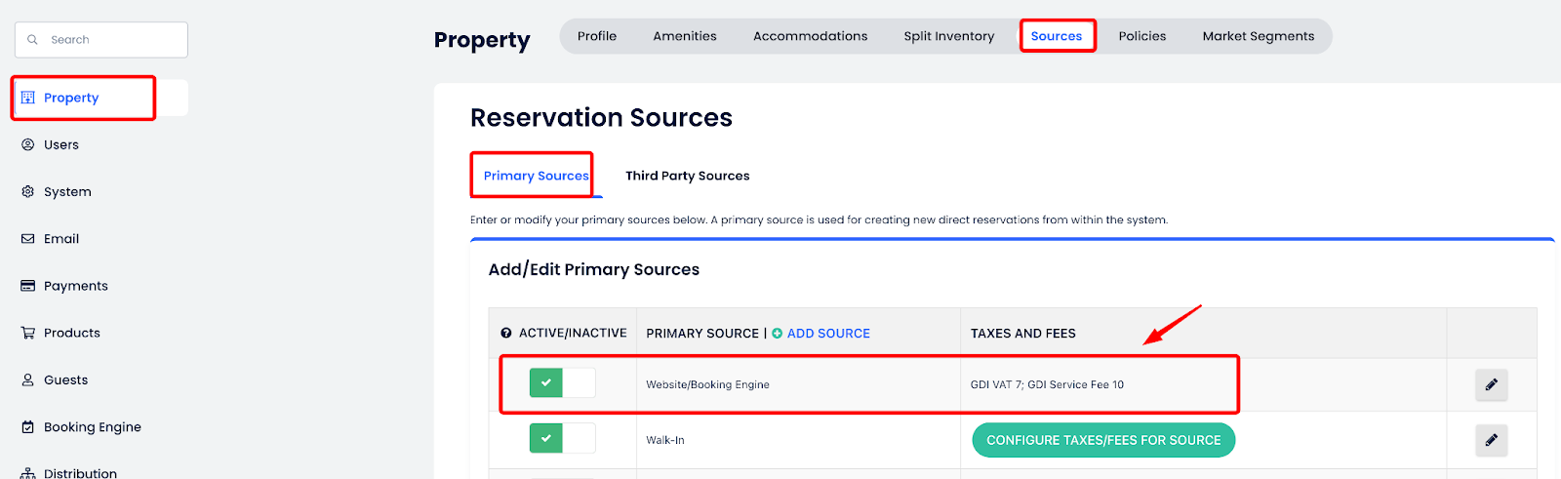Edit the Walk-In source pencil icon
Image resolution: width=1561 pixels, height=479 pixels.
(x=1491, y=440)
